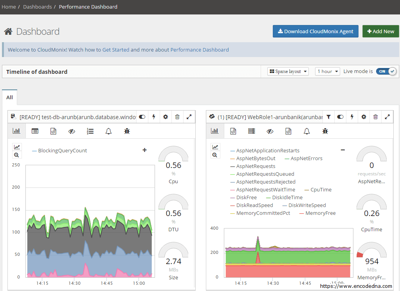Toggle MemoryFree legend series

[317, 213]
